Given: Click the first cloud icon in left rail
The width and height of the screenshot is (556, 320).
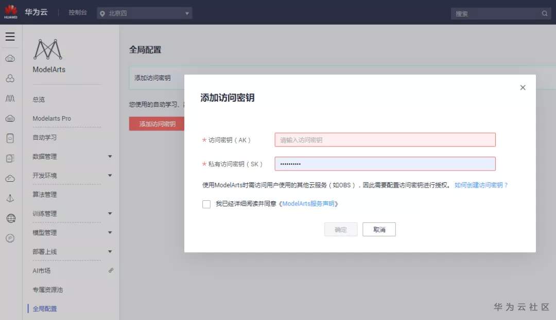Looking at the screenshot, I should (x=10, y=59).
